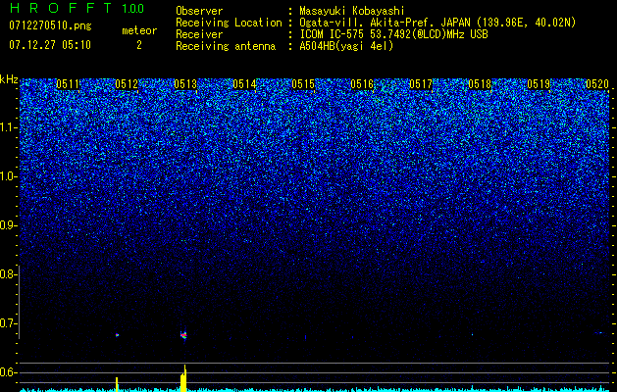Click the 0.7 kHz axis label
Screen dimensions: 617x392
coord(8,323)
